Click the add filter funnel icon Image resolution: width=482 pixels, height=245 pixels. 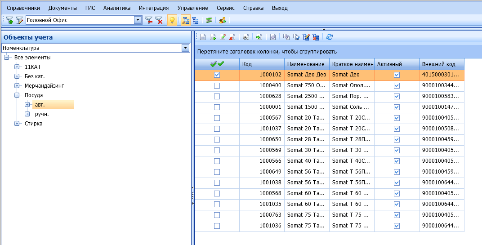[x=9, y=20]
